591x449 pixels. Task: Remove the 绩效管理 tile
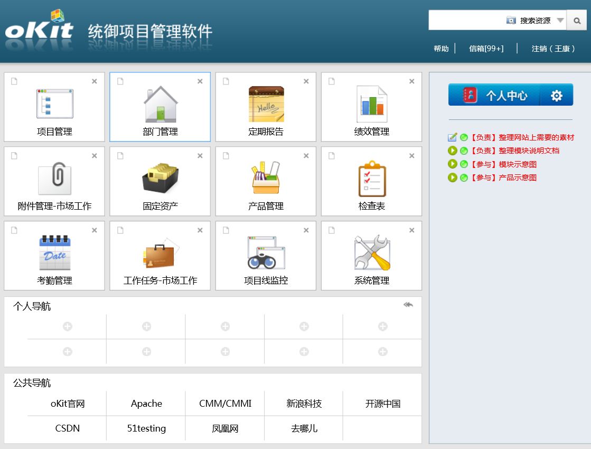411,81
